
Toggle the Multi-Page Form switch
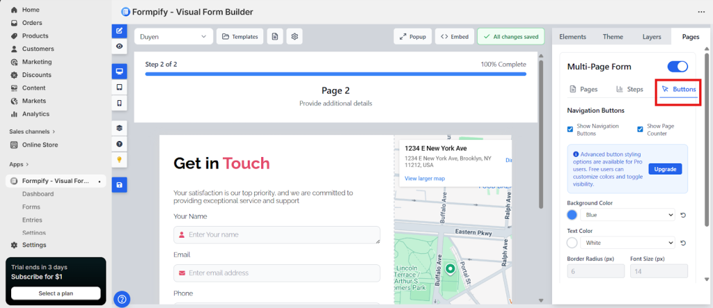point(677,67)
